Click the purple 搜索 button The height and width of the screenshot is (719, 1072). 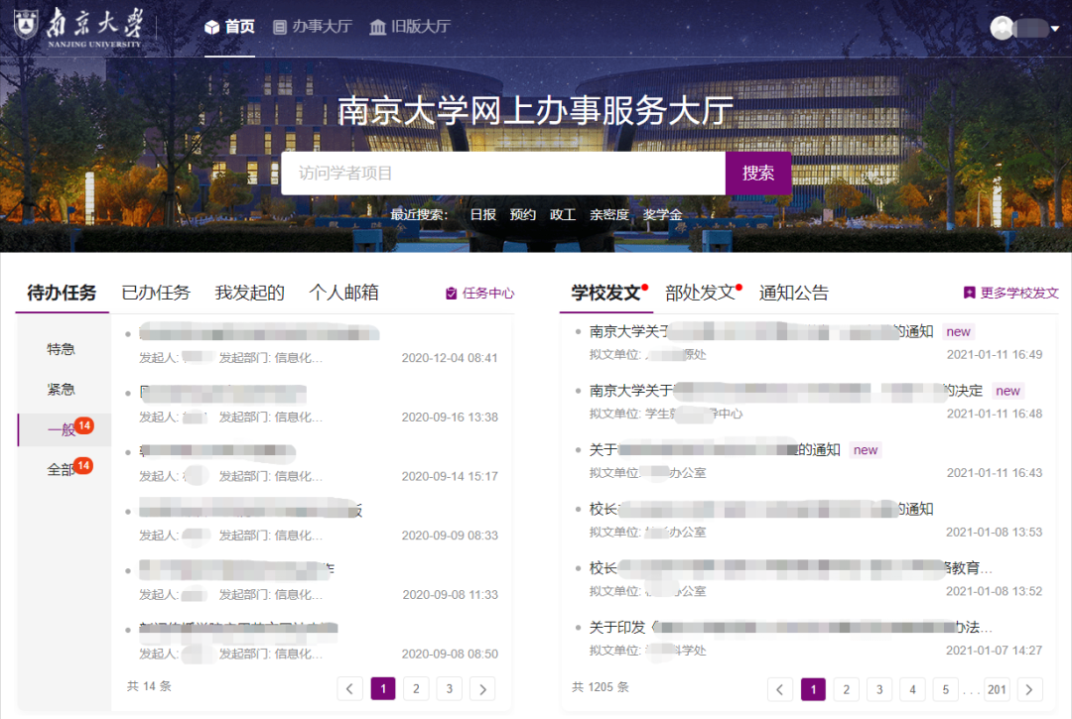758,174
